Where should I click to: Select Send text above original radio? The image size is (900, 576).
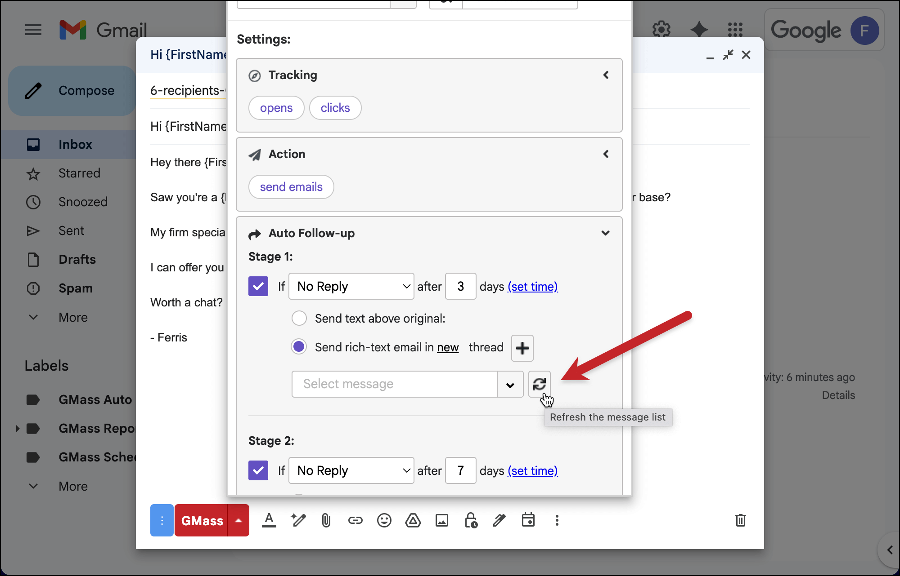(x=299, y=318)
